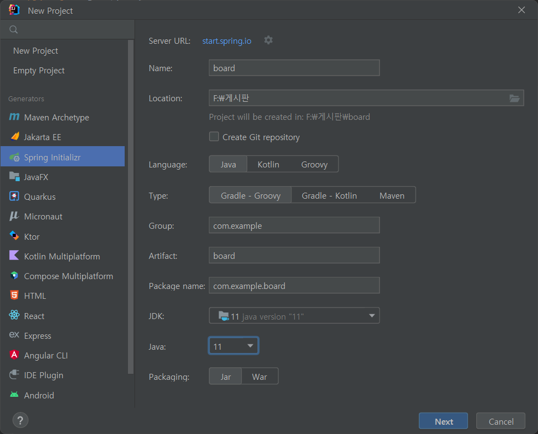Select Java as the language

click(228, 165)
